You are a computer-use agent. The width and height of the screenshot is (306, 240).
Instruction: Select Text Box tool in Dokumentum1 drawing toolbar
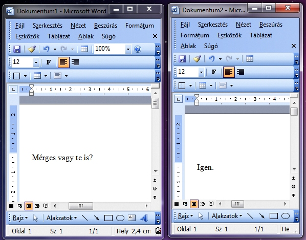click(x=132, y=218)
